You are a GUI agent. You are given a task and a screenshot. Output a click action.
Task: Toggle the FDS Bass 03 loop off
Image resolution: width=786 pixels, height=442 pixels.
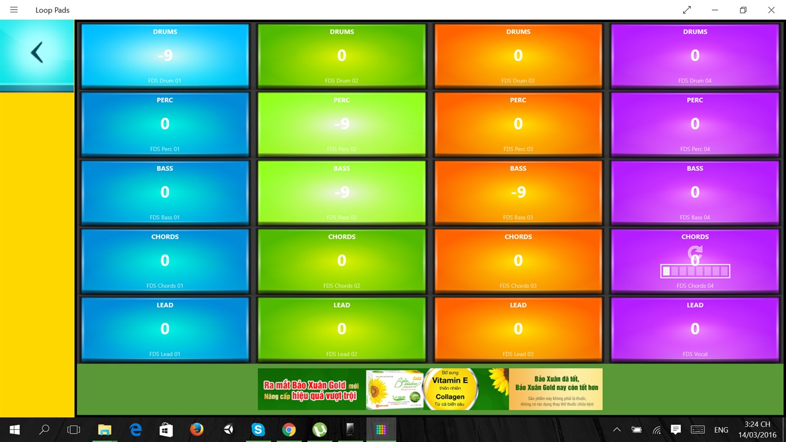pyautogui.click(x=518, y=192)
